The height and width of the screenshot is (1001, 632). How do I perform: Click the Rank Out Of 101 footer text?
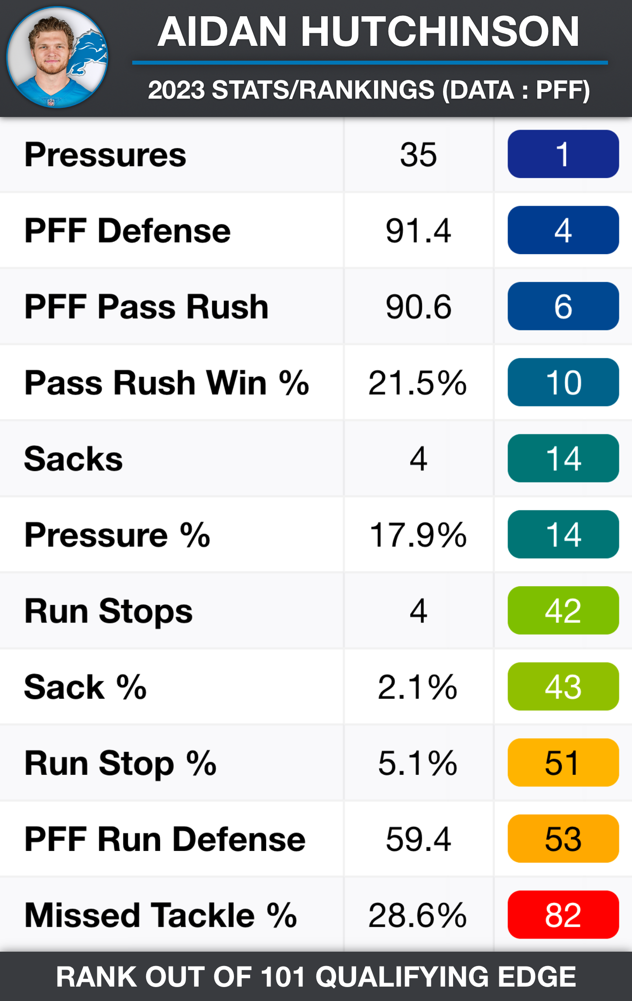pos(316,977)
